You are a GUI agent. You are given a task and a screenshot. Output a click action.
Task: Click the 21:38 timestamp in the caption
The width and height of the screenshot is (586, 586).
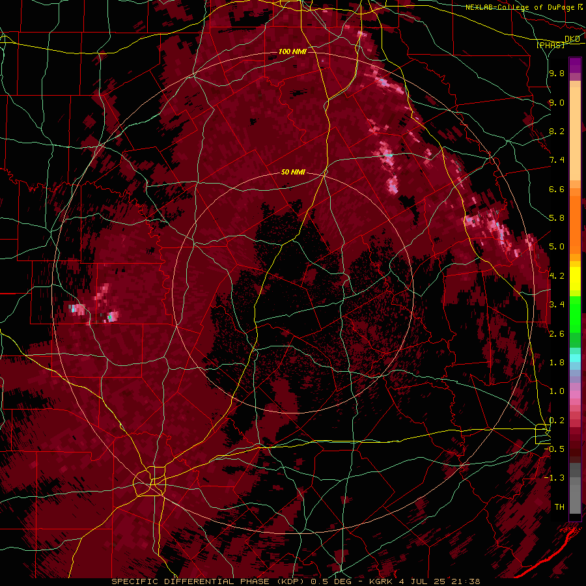coord(466,581)
